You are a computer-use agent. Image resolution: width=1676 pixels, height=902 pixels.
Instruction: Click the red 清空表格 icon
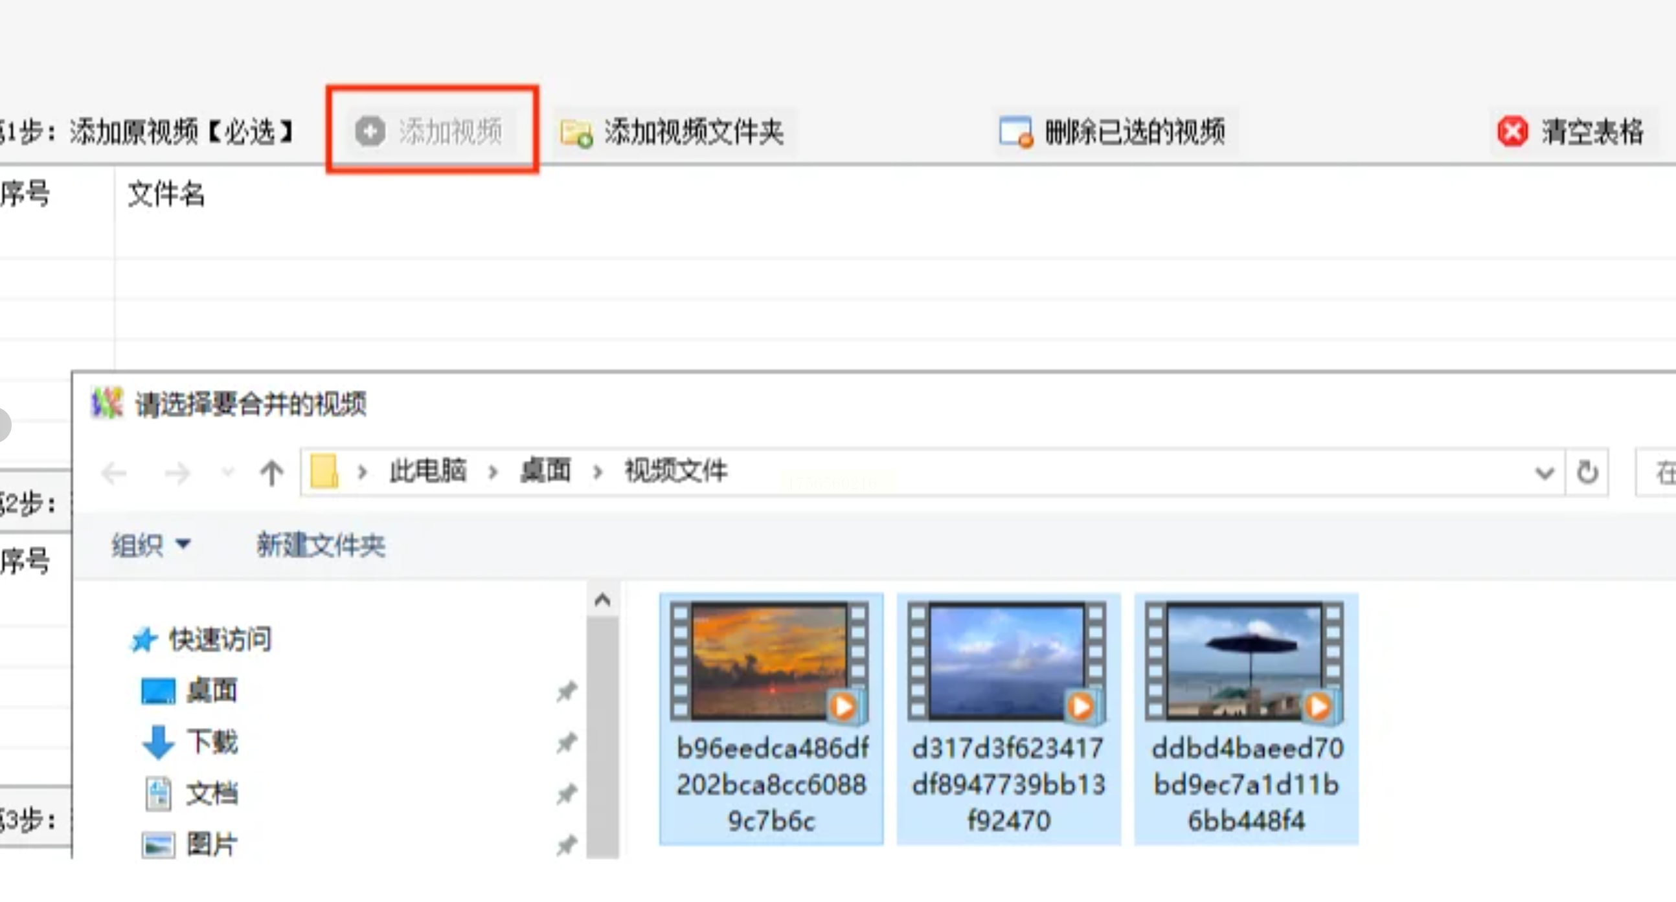click(1513, 132)
